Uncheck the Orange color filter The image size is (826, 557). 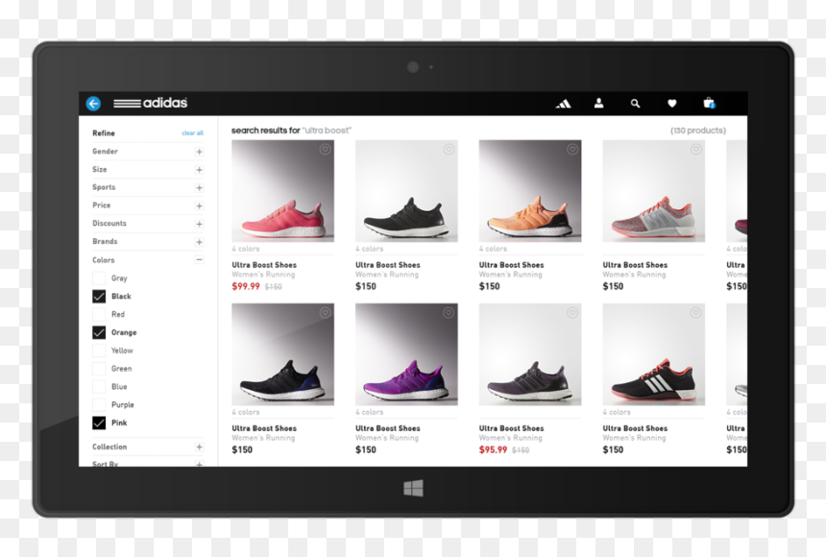[x=99, y=332]
